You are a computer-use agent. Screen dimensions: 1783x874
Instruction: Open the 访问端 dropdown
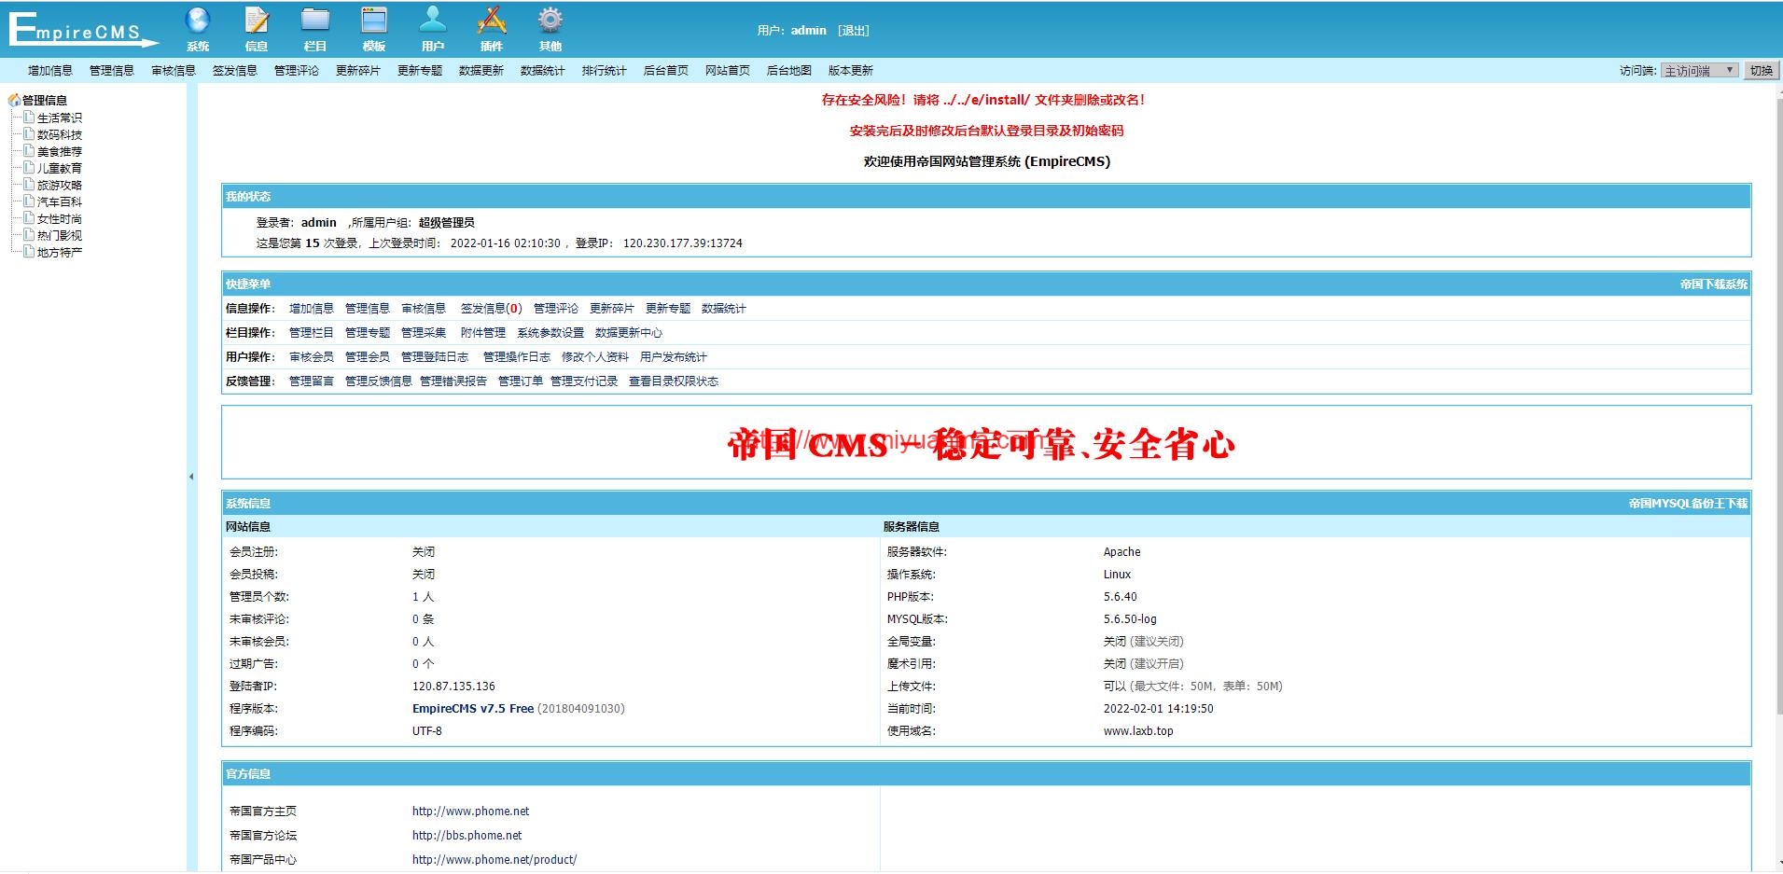[x=1700, y=71]
